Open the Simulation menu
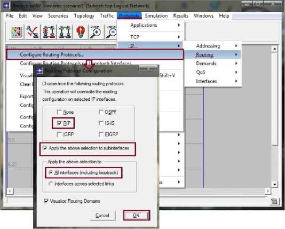 tap(156, 16)
